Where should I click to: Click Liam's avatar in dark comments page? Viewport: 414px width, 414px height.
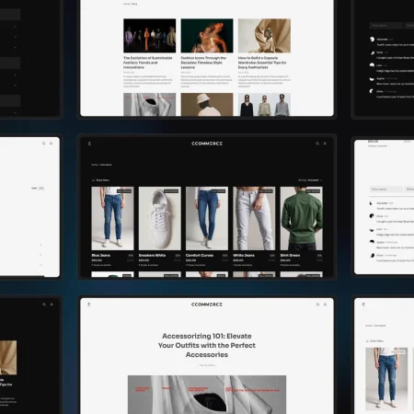(372, 65)
